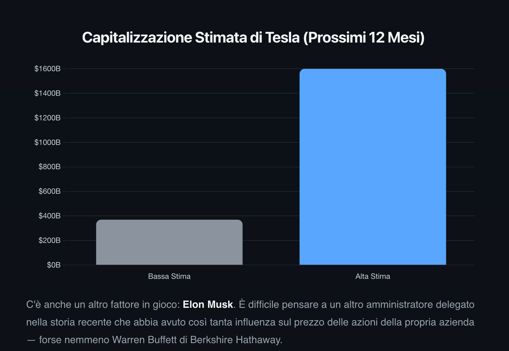Click the $400B y-axis label
Image resolution: width=509 pixels, height=351 pixels.
(x=49, y=216)
